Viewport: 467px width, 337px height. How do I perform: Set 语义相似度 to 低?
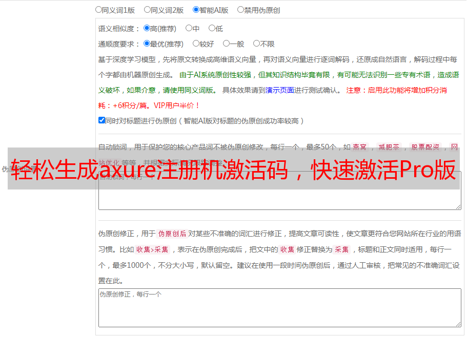(212, 28)
